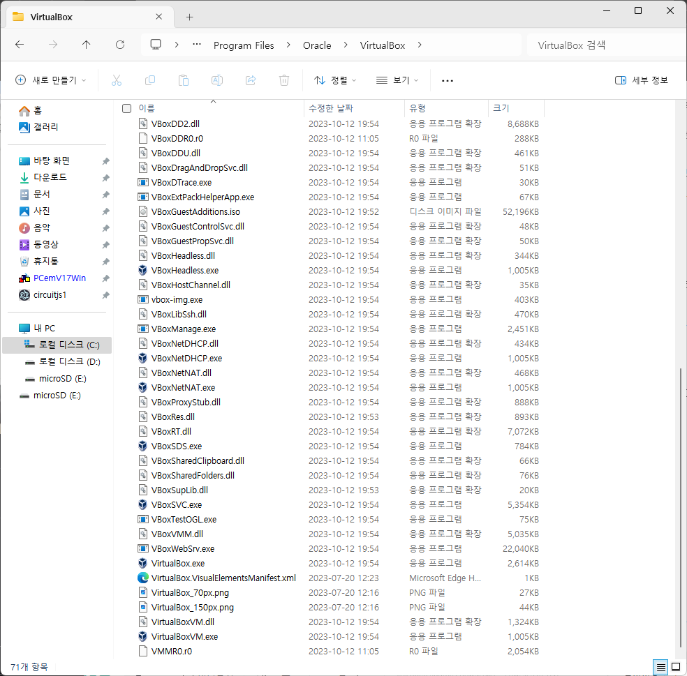Expand the chevron after Oracle
The height and width of the screenshot is (676, 687).
click(346, 45)
